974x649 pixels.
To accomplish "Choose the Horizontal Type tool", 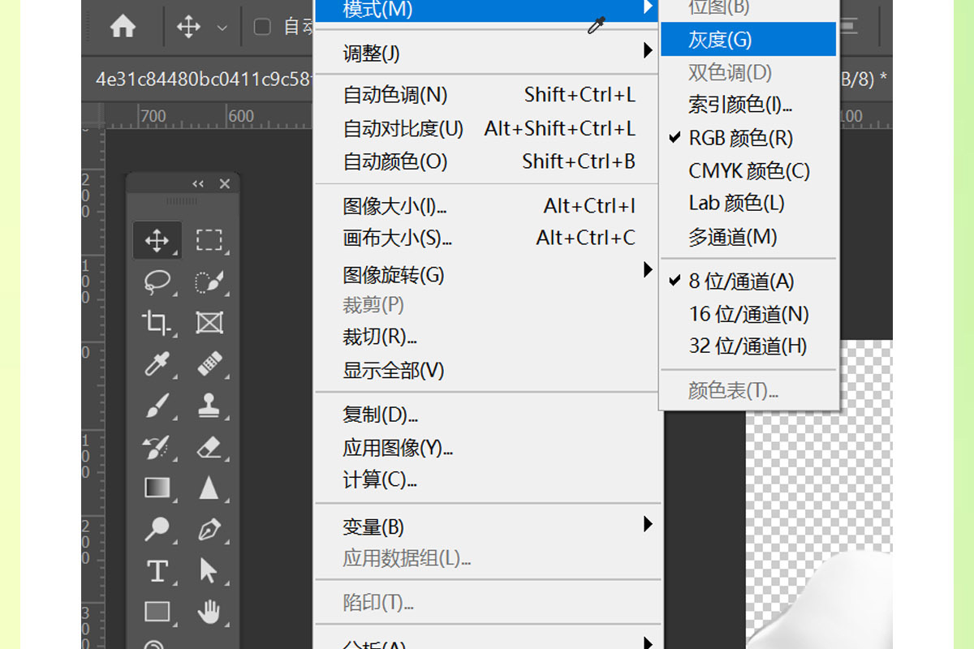I will click(157, 571).
